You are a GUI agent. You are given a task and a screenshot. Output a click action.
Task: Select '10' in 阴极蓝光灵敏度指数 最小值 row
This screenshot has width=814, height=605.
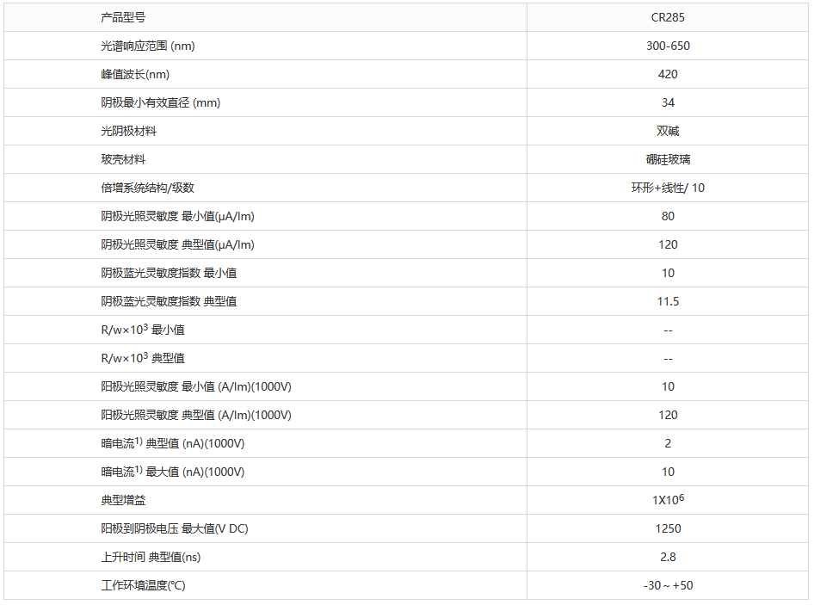(x=668, y=273)
